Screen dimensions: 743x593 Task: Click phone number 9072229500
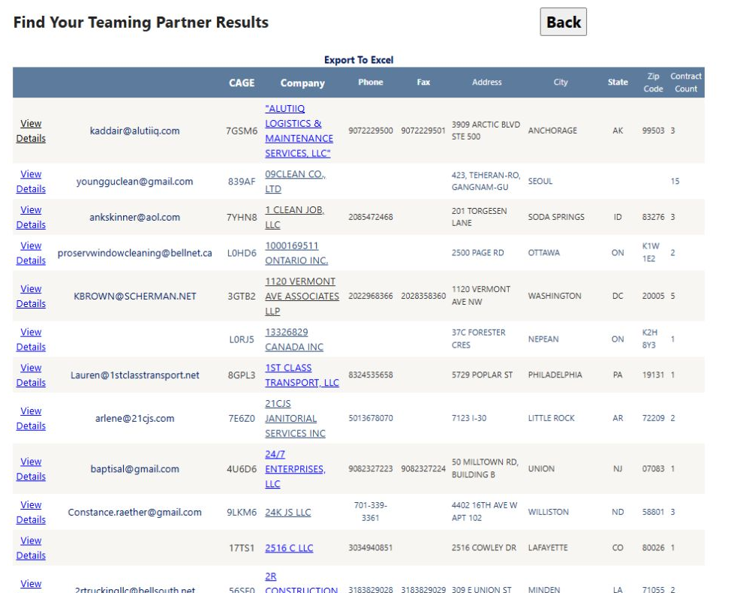click(x=371, y=131)
